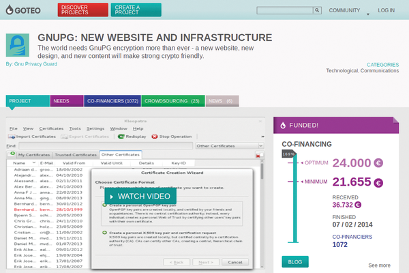
Task: Click the Redisplay icon in Kleopatra
Action: click(x=121, y=136)
